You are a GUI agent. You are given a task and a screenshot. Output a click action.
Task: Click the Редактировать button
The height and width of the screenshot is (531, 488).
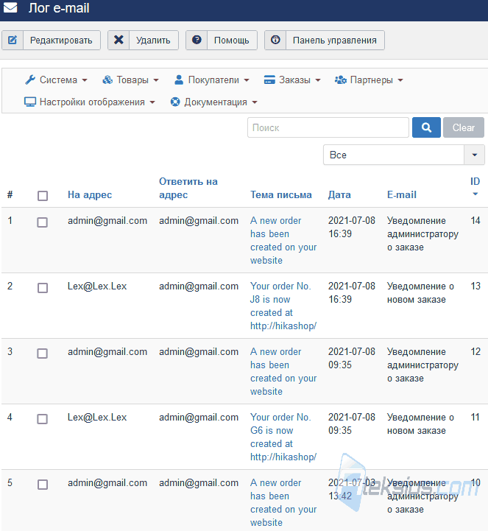point(51,41)
